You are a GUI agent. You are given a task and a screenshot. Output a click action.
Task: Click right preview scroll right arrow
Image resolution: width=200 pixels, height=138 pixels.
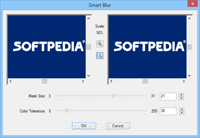coord(184,81)
